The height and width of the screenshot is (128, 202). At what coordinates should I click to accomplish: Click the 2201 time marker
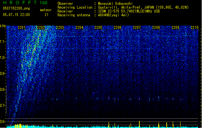pyautogui.click(x=22, y=28)
